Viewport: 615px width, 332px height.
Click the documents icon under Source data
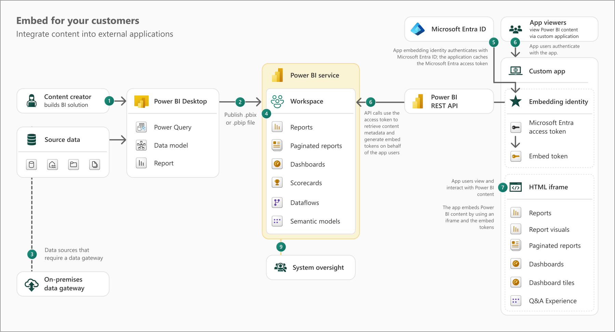pyautogui.click(x=95, y=165)
